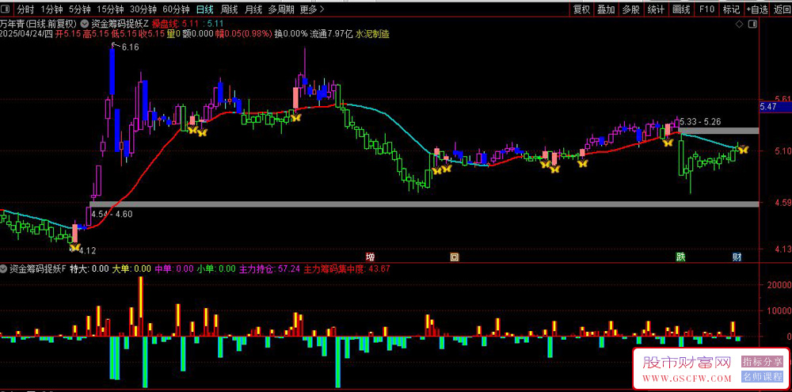The width and height of the screenshot is (792, 392).
Task: Click the 跌 event marker on the timeline
Action: pyautogui.click(x=681, y=257)
